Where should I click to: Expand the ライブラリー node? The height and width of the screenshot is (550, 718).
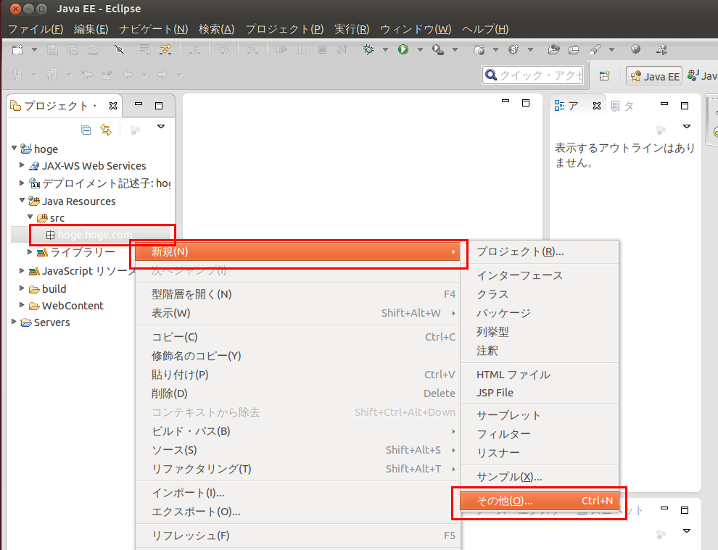tap(30, 251)
